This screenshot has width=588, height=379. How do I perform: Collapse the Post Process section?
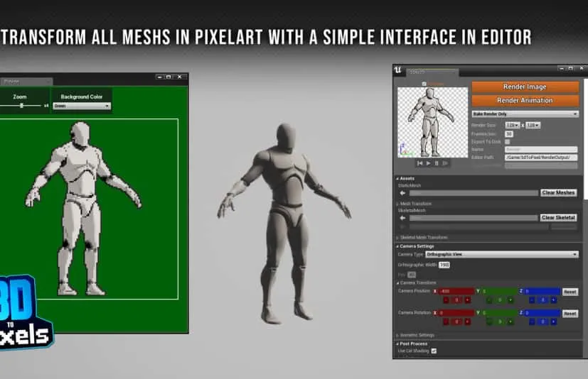click(x=397, y=344)
